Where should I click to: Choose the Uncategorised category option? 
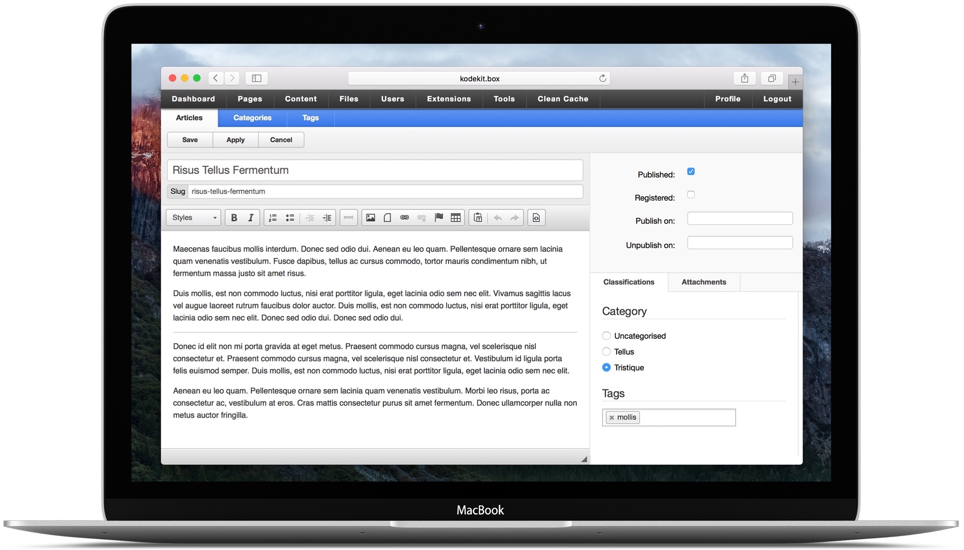click(607, 336)
